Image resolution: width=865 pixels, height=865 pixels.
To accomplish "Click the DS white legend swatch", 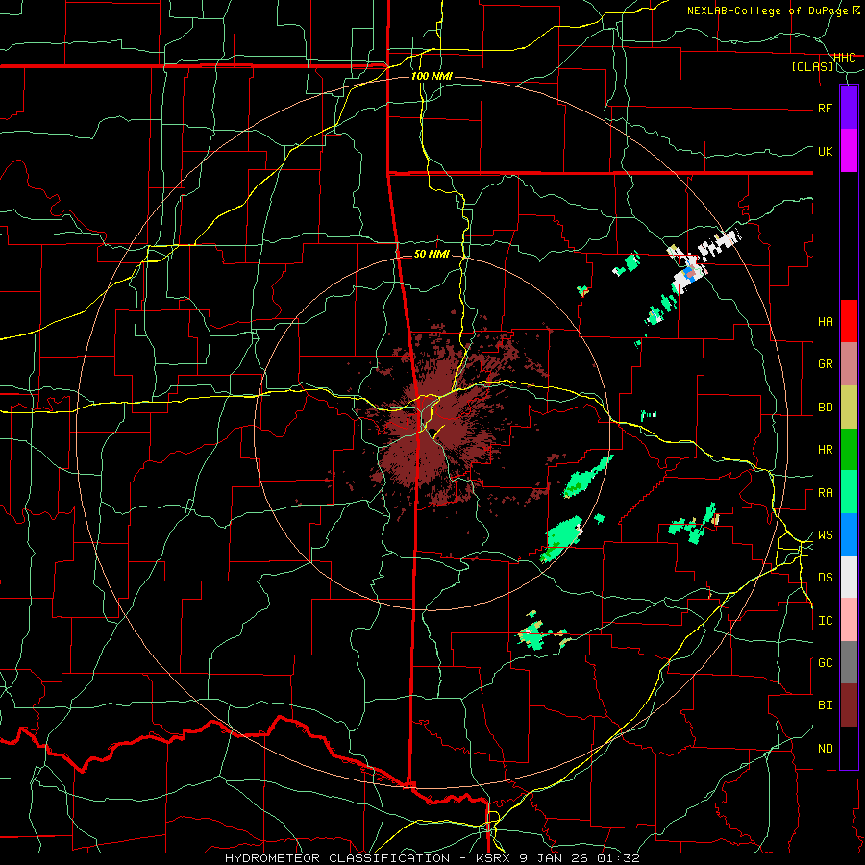I will pos(849,577).
